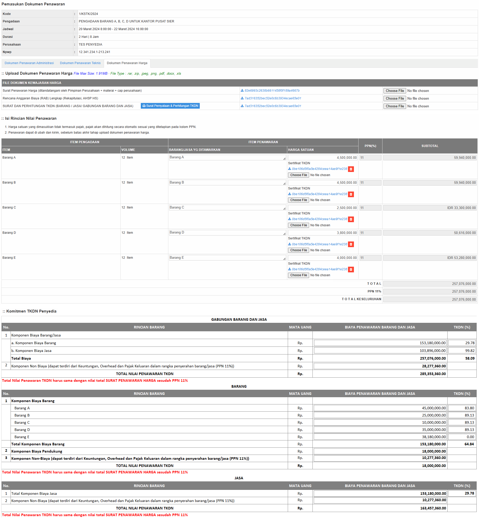Screen dimensions: 479x520
Task: Switch to the Dokumen Penawaran Teknis tab
Action: point(80,63)
